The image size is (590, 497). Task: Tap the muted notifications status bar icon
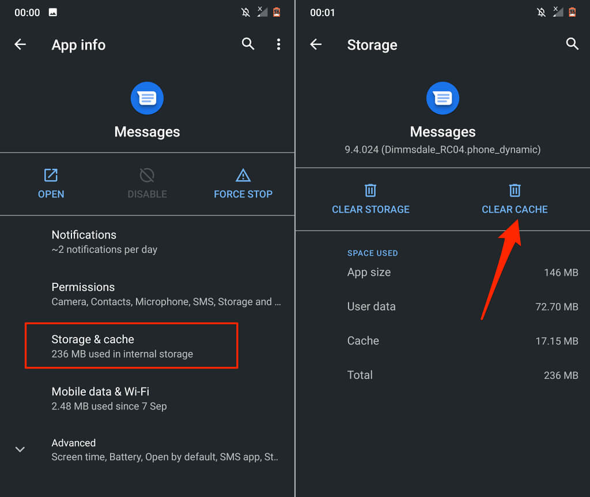tap(245, 13)
